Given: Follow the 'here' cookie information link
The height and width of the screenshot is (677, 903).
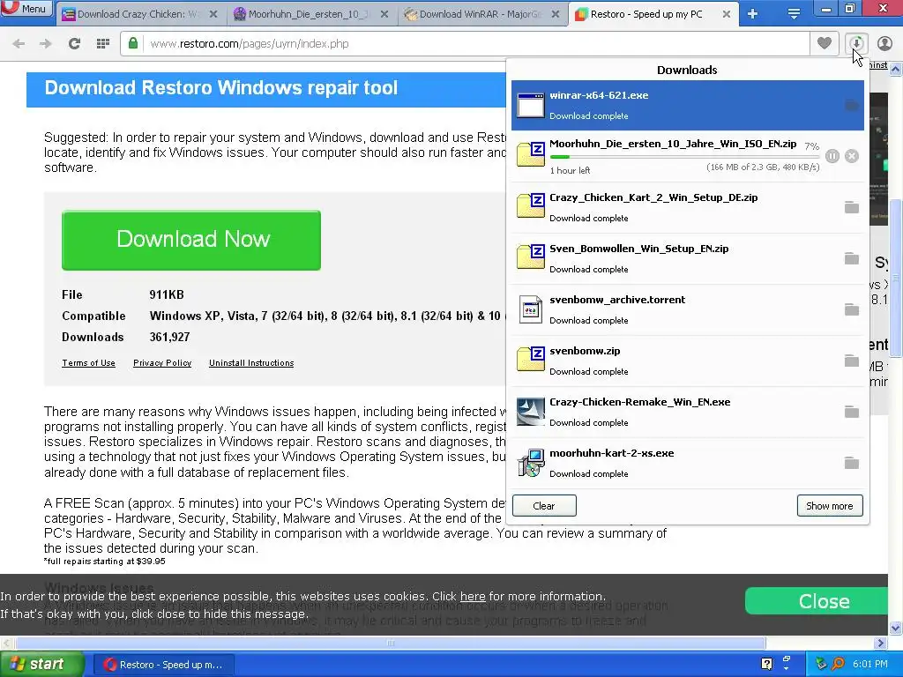Looking at the screenshot, I should [x=473, y=597].
